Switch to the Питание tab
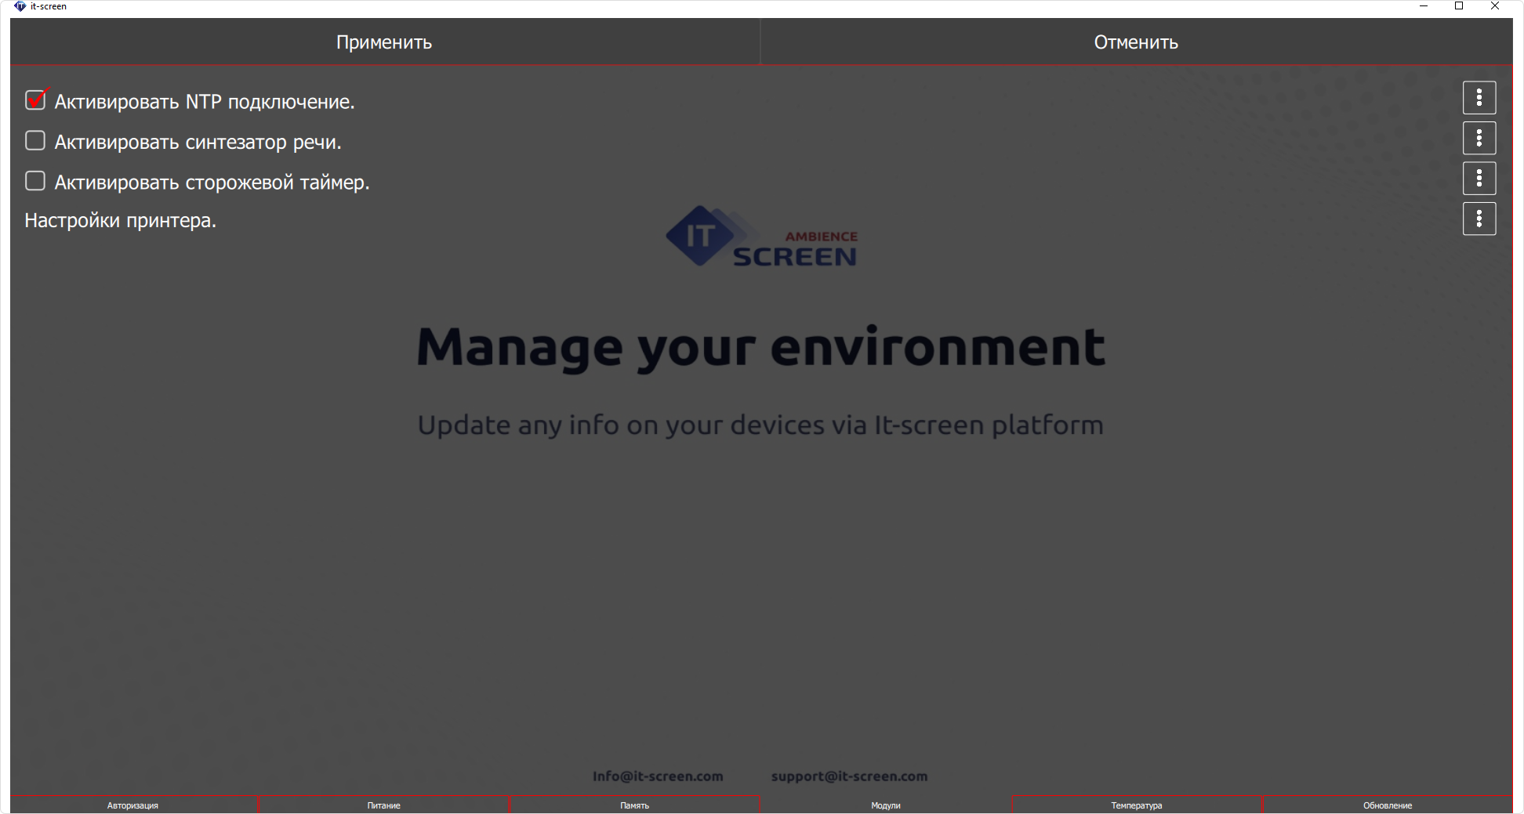 pyautogui.click(x=383, y=805)
